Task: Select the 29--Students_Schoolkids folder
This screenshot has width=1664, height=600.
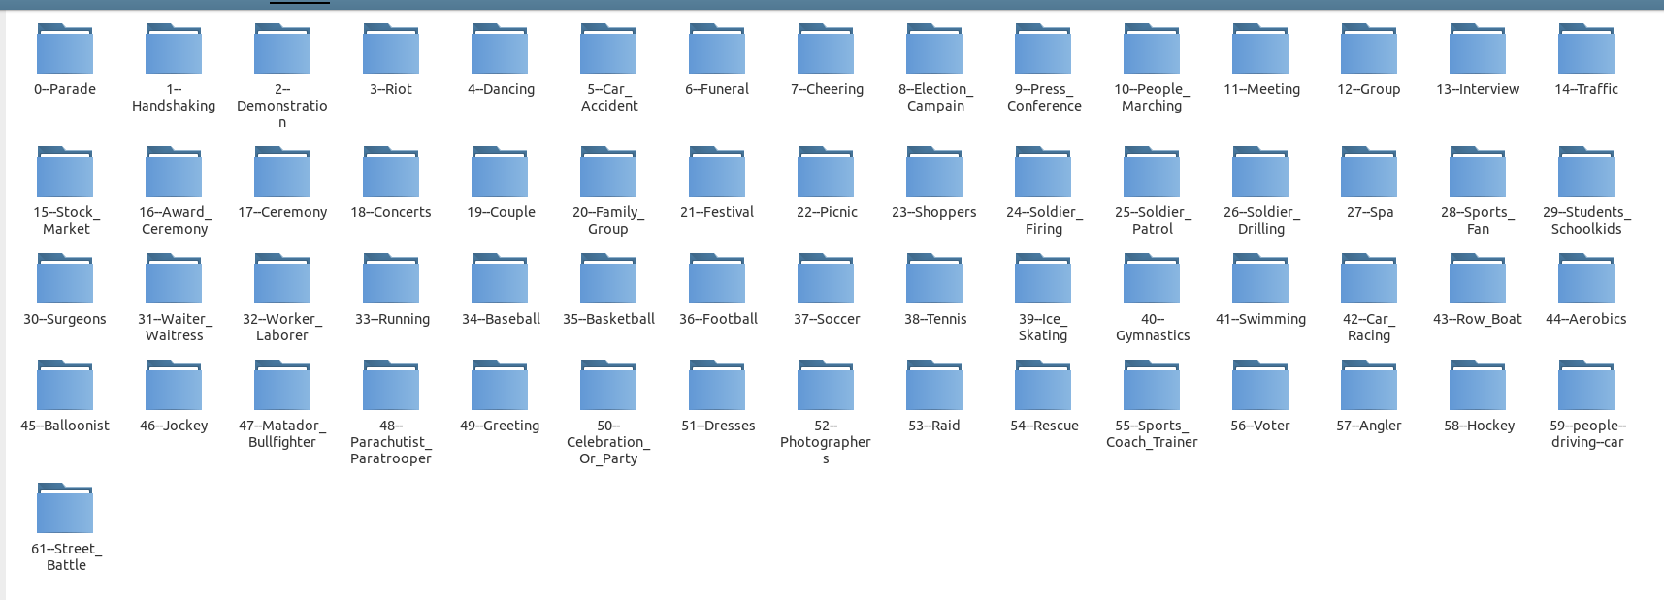Action: [x=1586, y=173]
